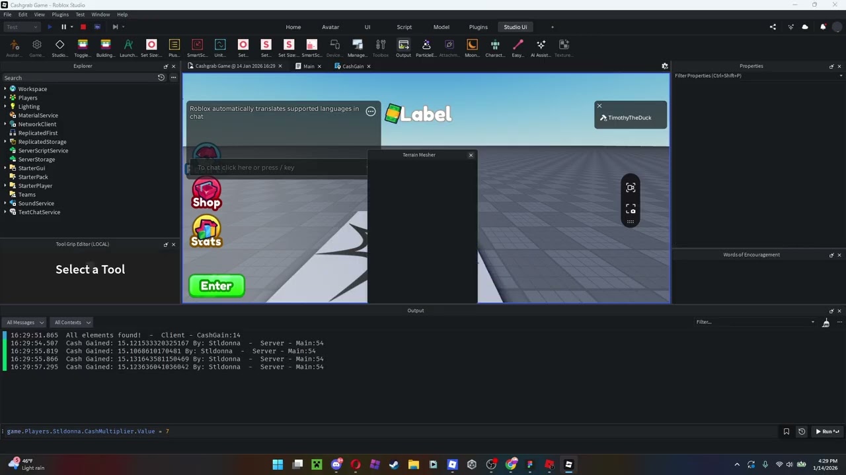Viewport: 846px width, 475px height.
Task: Open the Output filter dropdown arrow
Action: [813, 322]
